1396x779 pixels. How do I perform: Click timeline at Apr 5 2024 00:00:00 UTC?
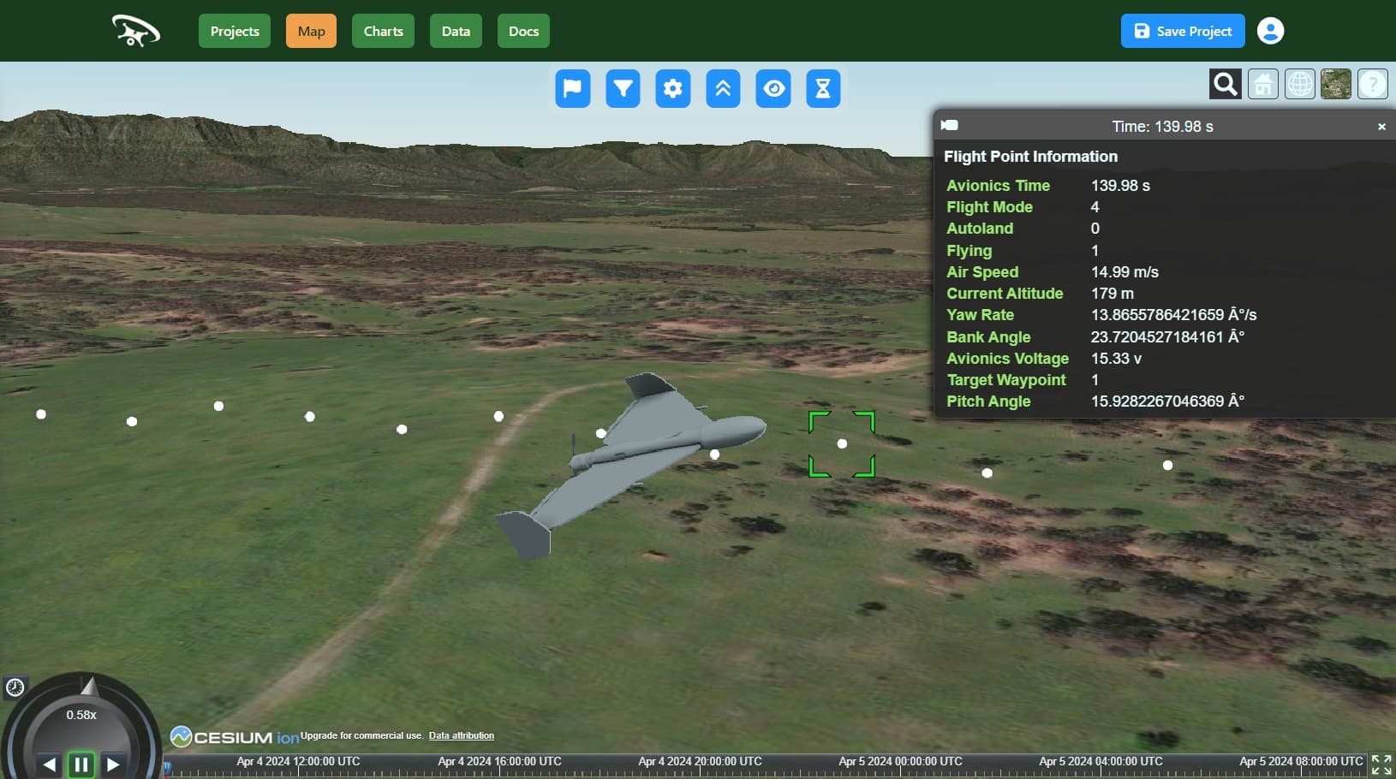pos(900,761)
